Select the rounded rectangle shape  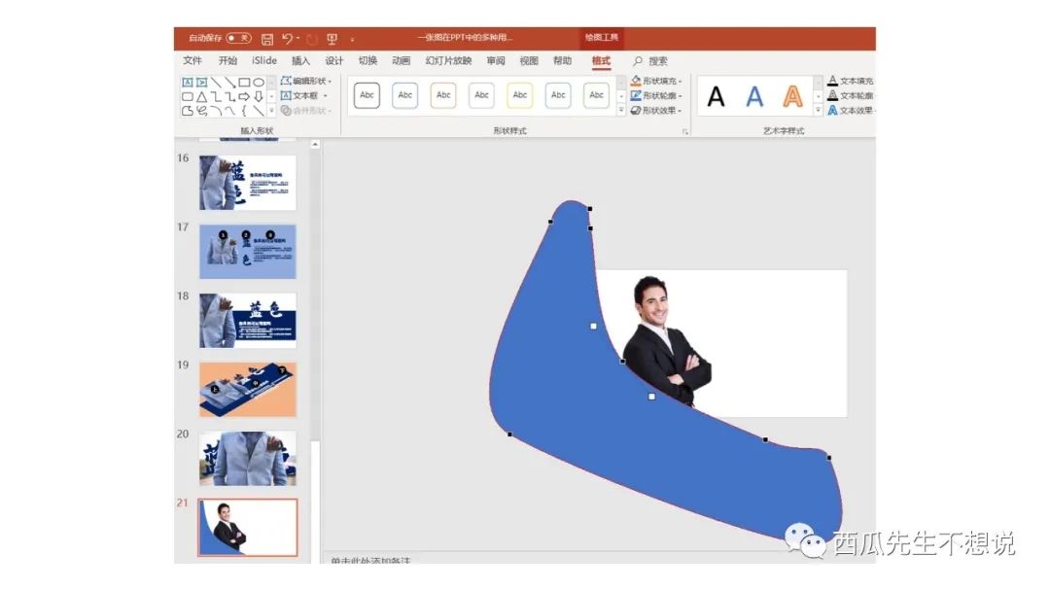pyautogui.click(x=188, y=96)
